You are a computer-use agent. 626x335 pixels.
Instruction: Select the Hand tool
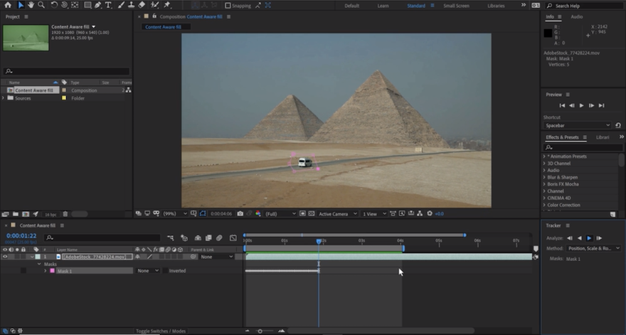pyautogui.click(x=31, y=5)
